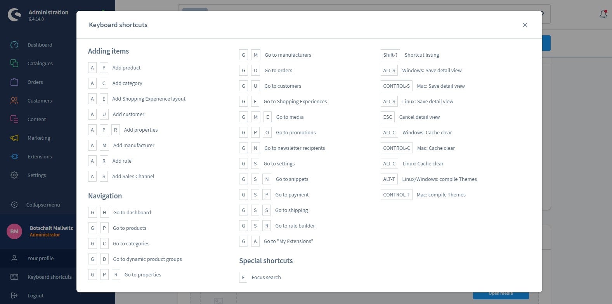Click 'Go to manufacturers' text
The width and height of the screenshot is (612, 304).
coord(288,55)
